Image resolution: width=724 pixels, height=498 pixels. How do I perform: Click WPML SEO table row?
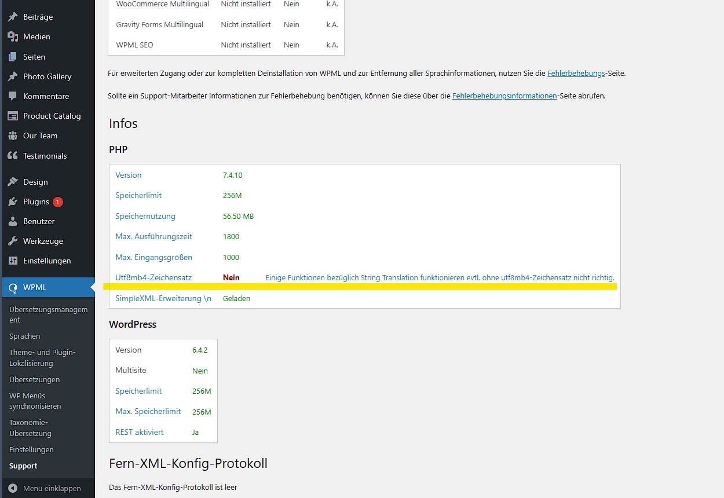pos(226,45)
